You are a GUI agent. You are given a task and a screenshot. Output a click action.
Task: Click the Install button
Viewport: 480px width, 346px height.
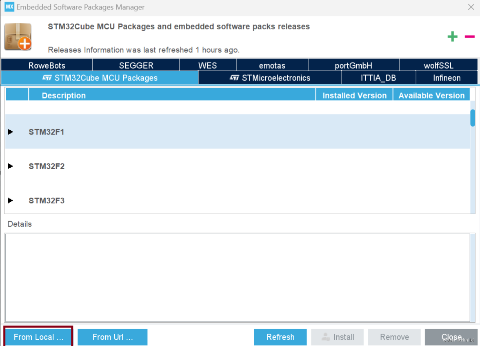pos(337,337)
